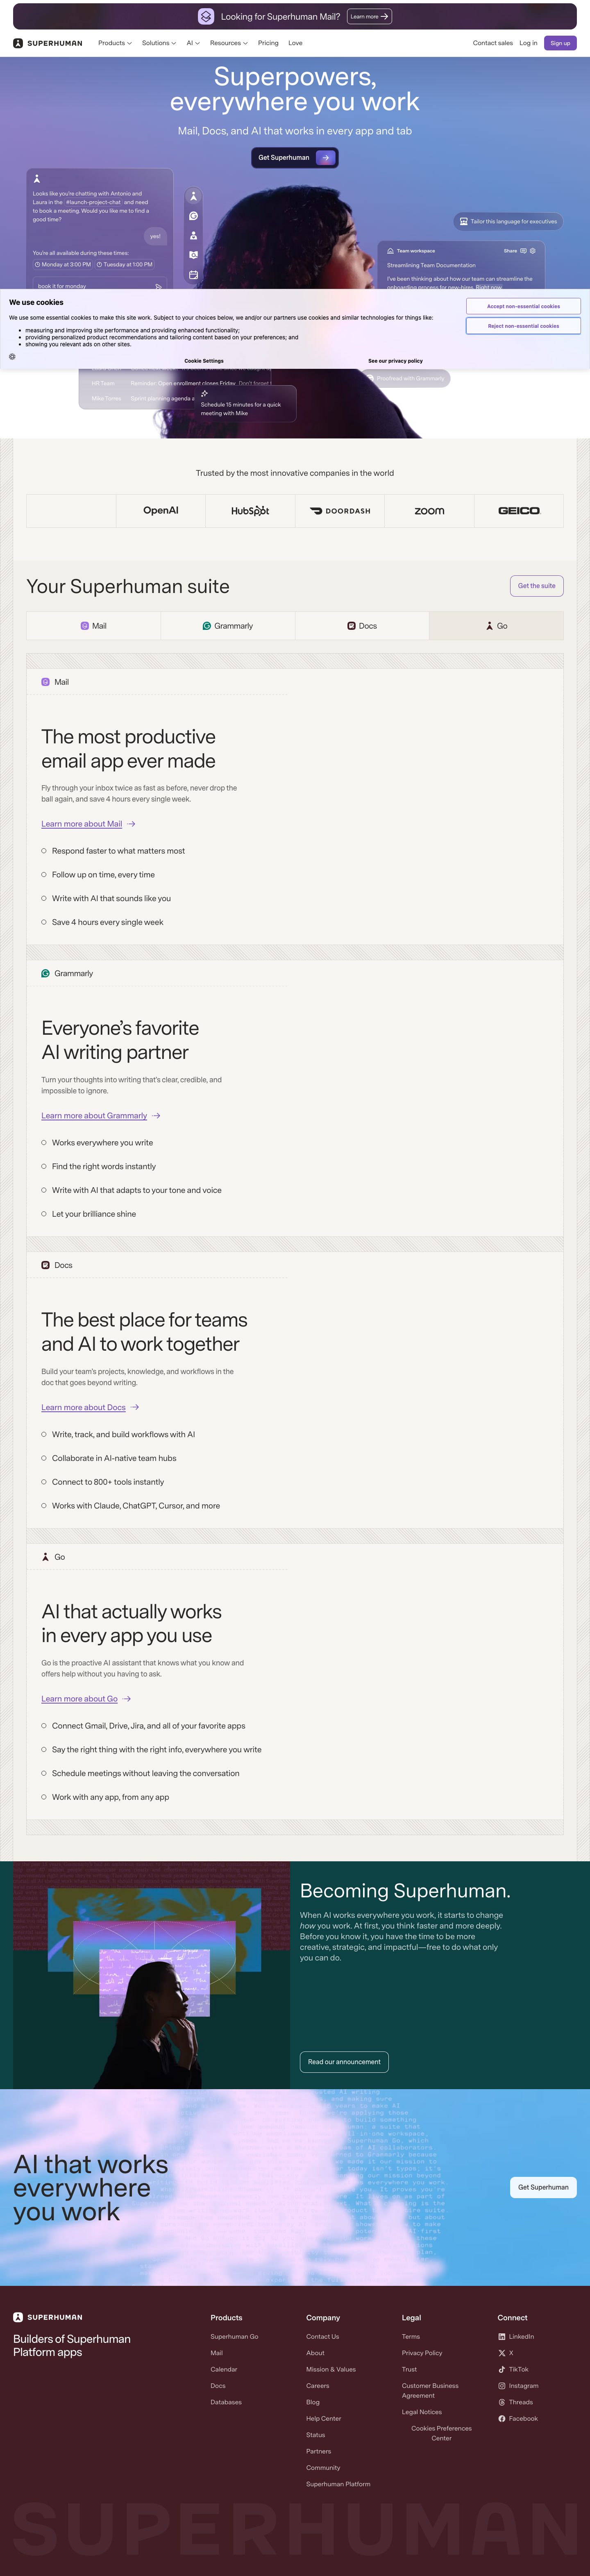
Task: Click the cookie preferences gear icon
Action: [x=12, y=356]
